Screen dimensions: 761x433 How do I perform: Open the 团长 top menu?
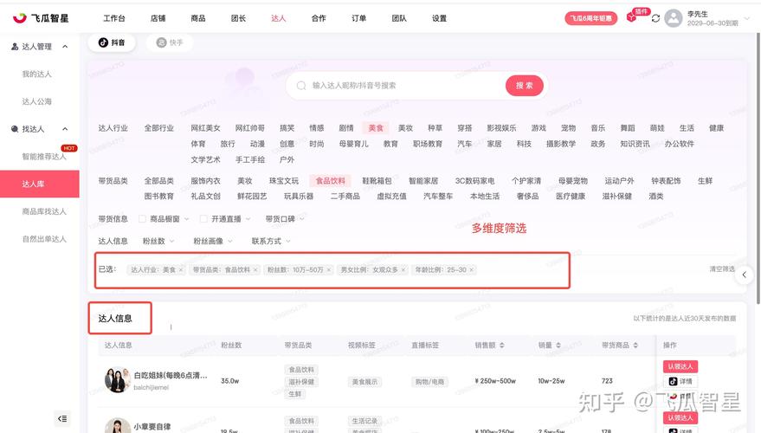click(238, 18)
